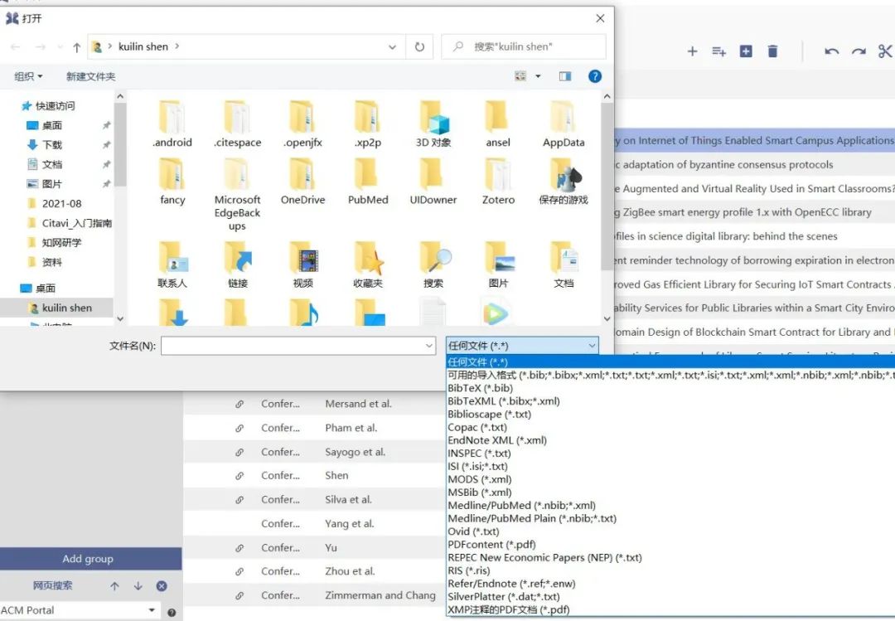Open the OneDrive folder

click(302, 182)
